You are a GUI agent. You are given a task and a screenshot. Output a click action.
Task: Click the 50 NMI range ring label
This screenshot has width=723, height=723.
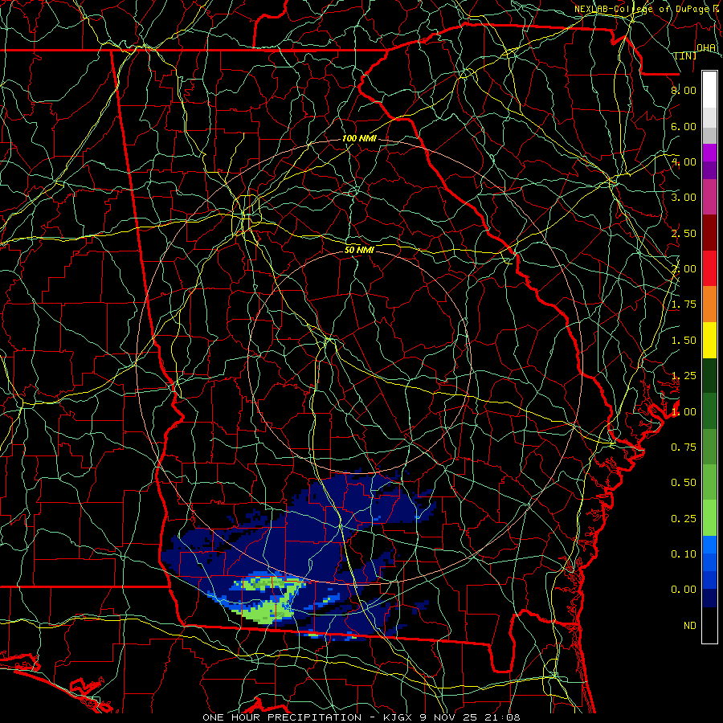tap(359, 250)
